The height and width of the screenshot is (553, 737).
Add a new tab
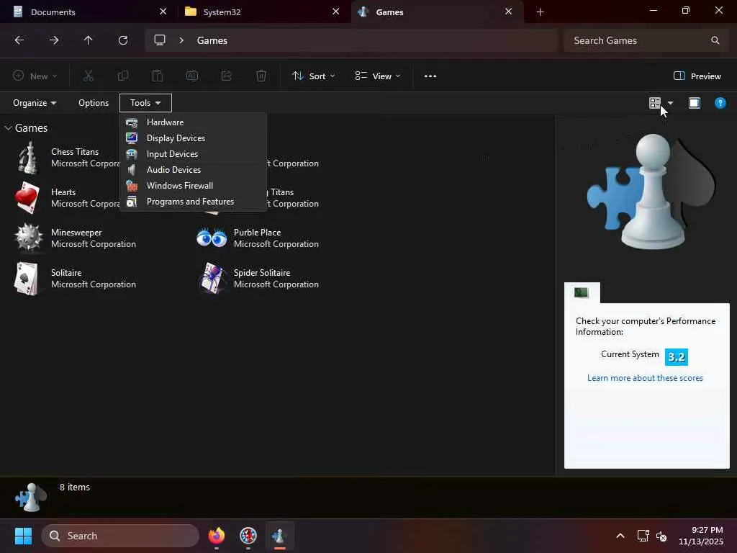coord(540,12)
